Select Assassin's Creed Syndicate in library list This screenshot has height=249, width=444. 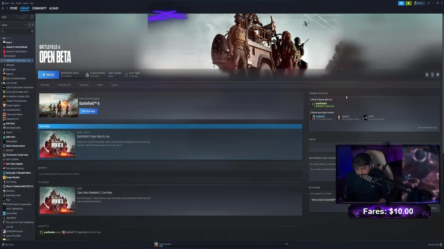click(17, 47)
